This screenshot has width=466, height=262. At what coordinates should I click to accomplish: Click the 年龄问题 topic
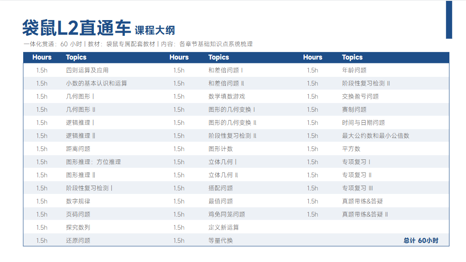(354, 70)
